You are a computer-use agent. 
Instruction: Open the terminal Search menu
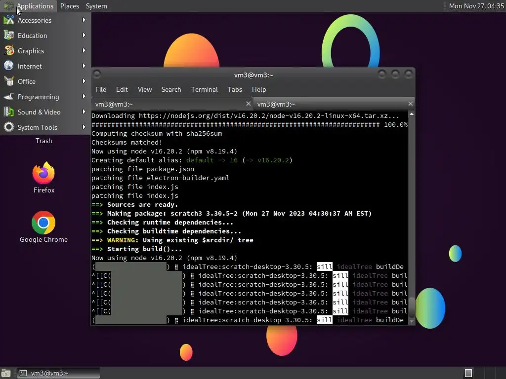[x=171, y=90]
